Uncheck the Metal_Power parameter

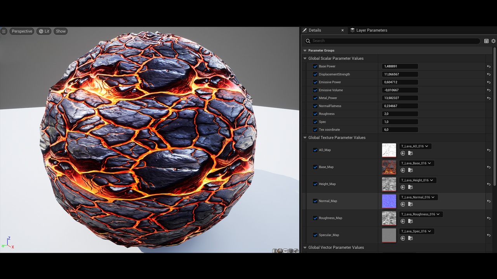coord(315,98)
